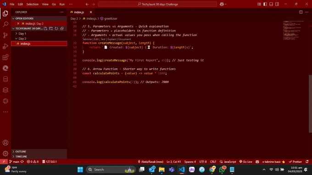Open the Run and Debug view

[6, 46]
